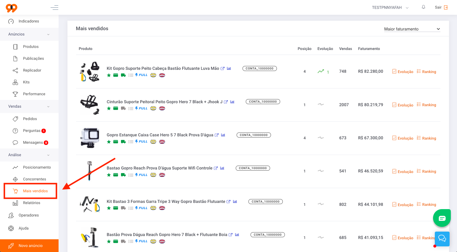457x252 pixels.
Task: Collapse the Análise section
Action: click(x=29, y=155)
